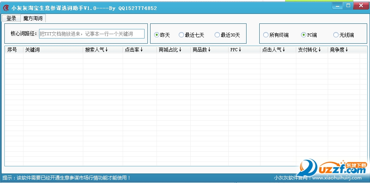Image resolution: width=370 pixels, height=183 pixels.
Task: Select the 昨天 radio button
Action: click(x=162, y=35)
